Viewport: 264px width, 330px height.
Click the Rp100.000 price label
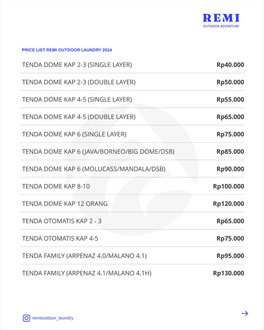tap(229, 186)
